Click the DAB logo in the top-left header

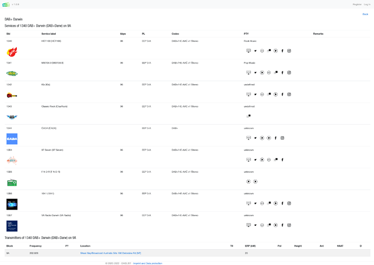click(6, 4)
